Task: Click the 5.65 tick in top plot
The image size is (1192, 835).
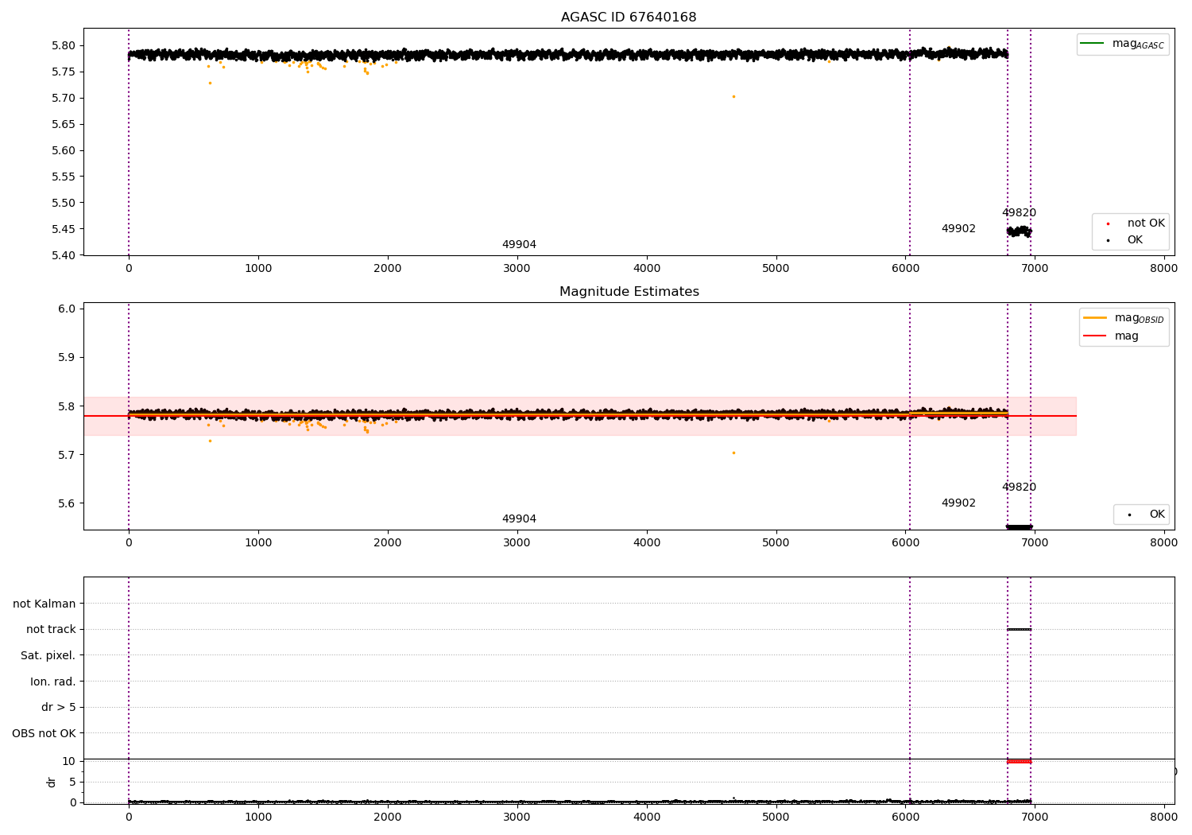Action: point(63,124)
